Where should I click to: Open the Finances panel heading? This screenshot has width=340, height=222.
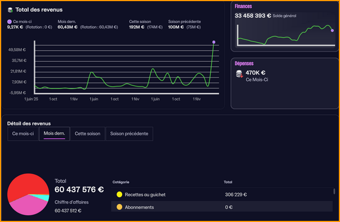click(x=243, y=6)
